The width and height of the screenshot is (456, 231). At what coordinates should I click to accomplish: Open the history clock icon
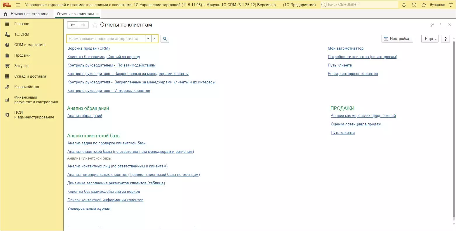414,5
